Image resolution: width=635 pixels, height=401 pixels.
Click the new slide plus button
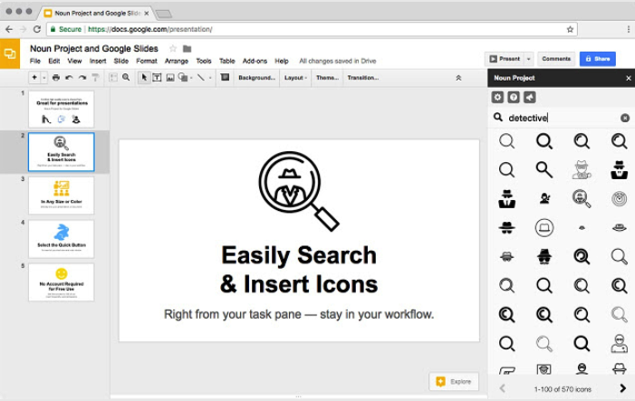(34, 77)
